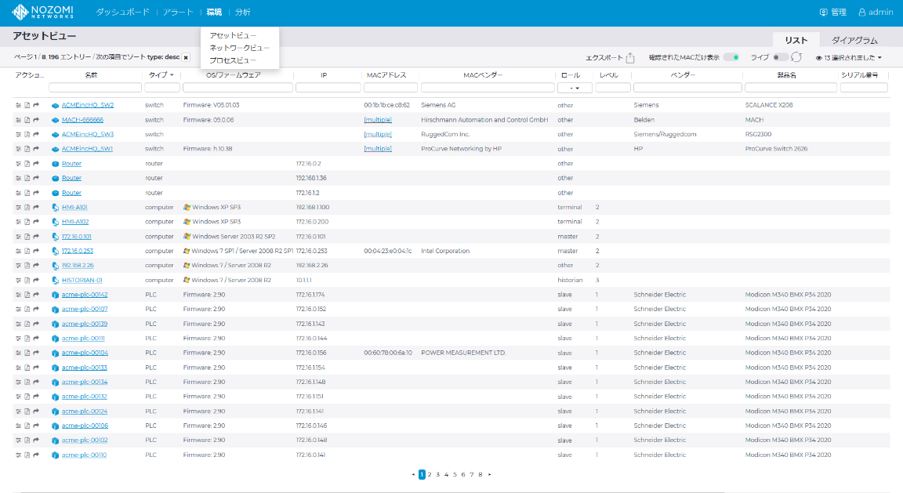The height and width of the screenshot is (493, 903).
Task: Click router icon beside Router 172.16.0.2
Action: pos(56,164)
